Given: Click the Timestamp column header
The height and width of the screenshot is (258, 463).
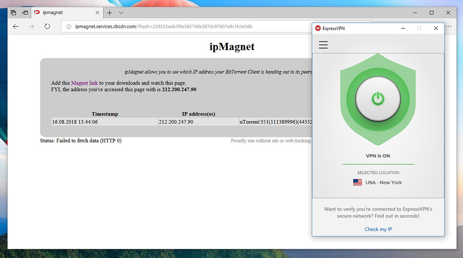Looking at the screenshot, I should pyautogui.click(x=105, y=114).
